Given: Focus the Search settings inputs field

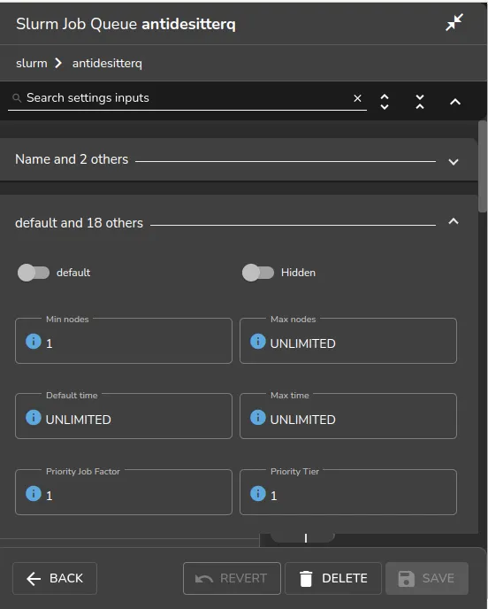Looking at the screenshot, I should [x=187, y=98].
